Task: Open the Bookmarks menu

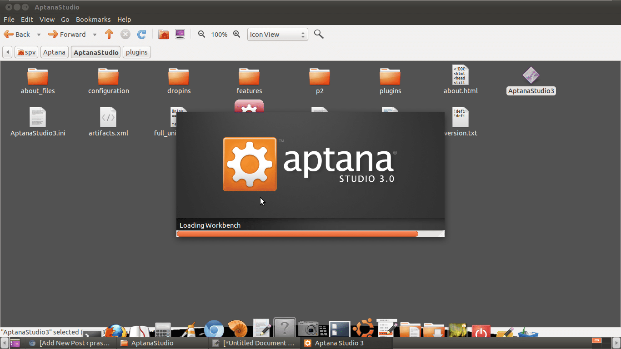Action: [93, 20]
